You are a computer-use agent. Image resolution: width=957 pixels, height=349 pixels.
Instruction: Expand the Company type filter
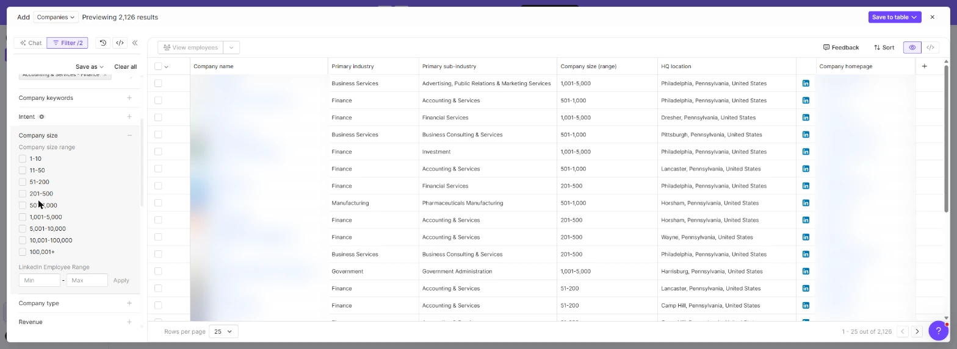(x=129, y=303)
